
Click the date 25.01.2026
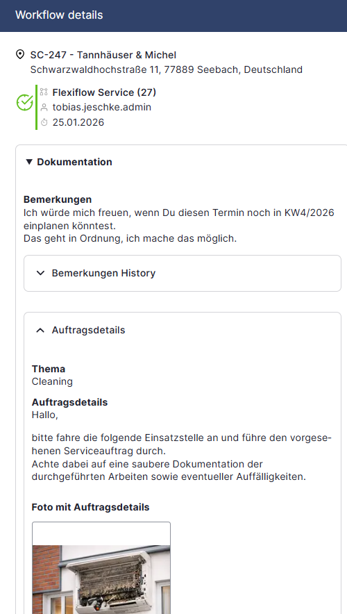pyautogui.click(x=78, y=122)
